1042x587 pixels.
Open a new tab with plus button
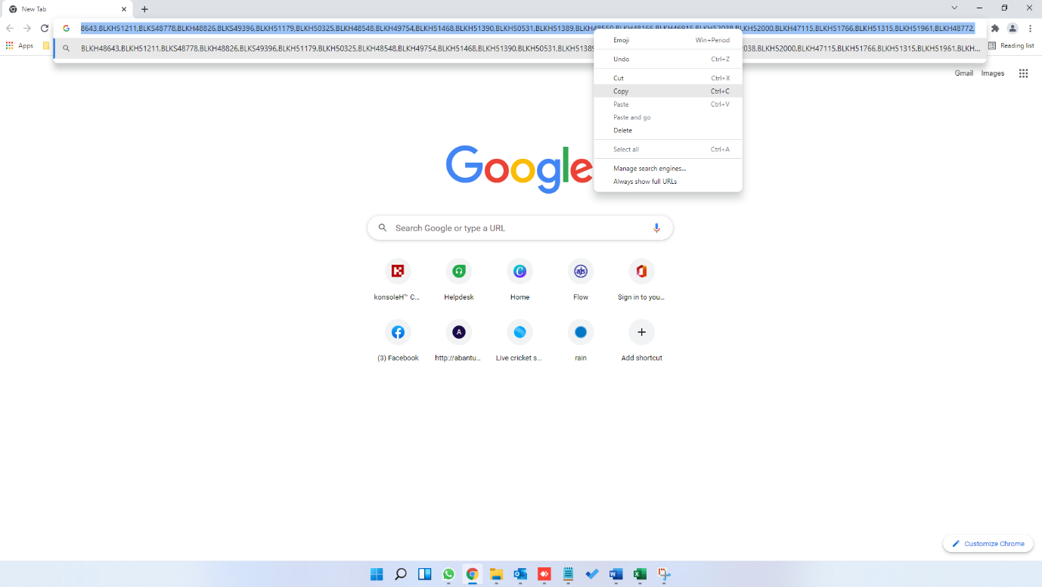[144, 9]
